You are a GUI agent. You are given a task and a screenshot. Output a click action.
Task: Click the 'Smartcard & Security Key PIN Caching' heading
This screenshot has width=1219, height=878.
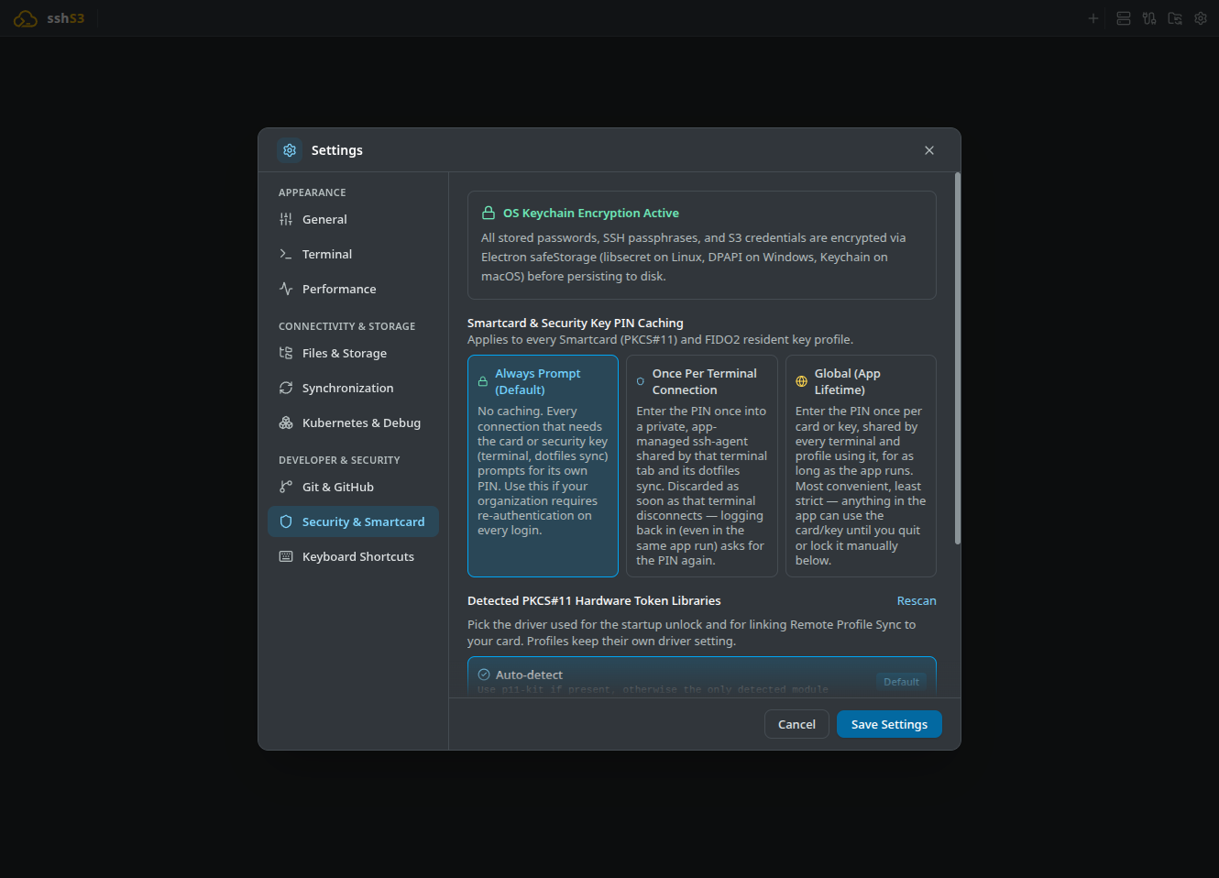click(x=576, y=323)
